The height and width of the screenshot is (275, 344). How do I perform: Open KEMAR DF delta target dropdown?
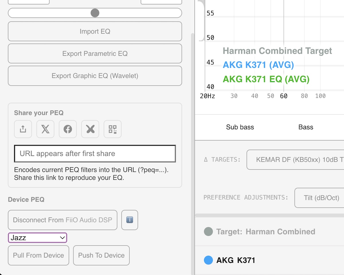click(x=295, y=160)
